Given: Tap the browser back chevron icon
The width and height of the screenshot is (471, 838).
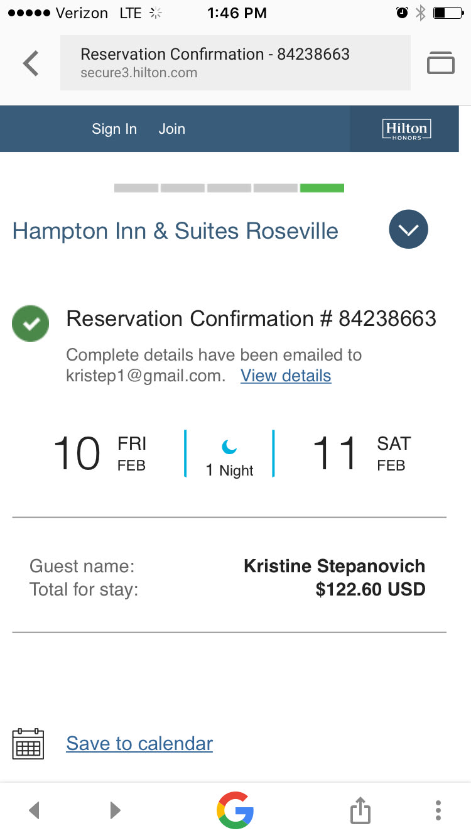Looking at the screenshot, I should [30, 63].
